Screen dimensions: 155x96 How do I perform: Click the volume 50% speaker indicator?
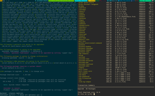pos(137,1)
